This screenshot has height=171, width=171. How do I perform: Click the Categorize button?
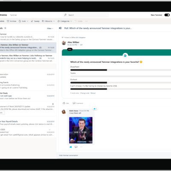point(63,21)
